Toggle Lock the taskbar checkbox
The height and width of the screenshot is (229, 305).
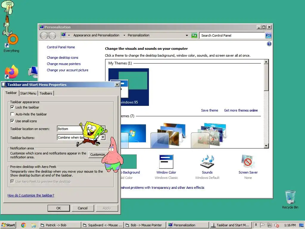point(12,107)
